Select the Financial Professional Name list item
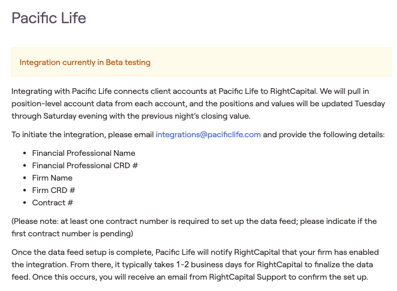Screen dimensions: 397x291 [84, 153]
